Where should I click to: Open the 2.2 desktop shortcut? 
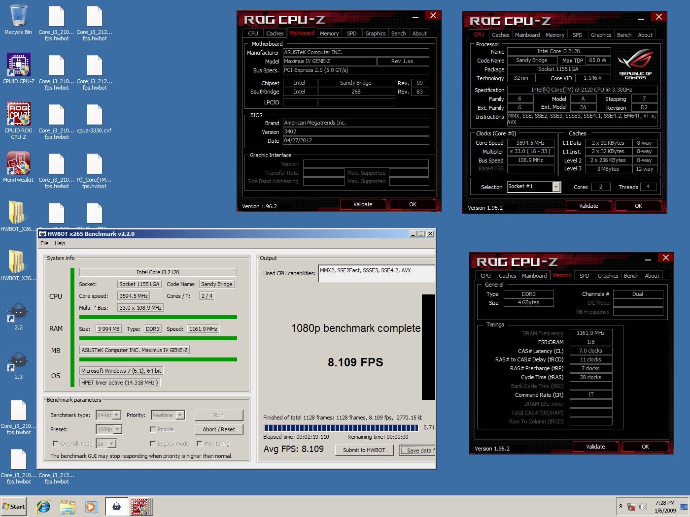[18, 316]
